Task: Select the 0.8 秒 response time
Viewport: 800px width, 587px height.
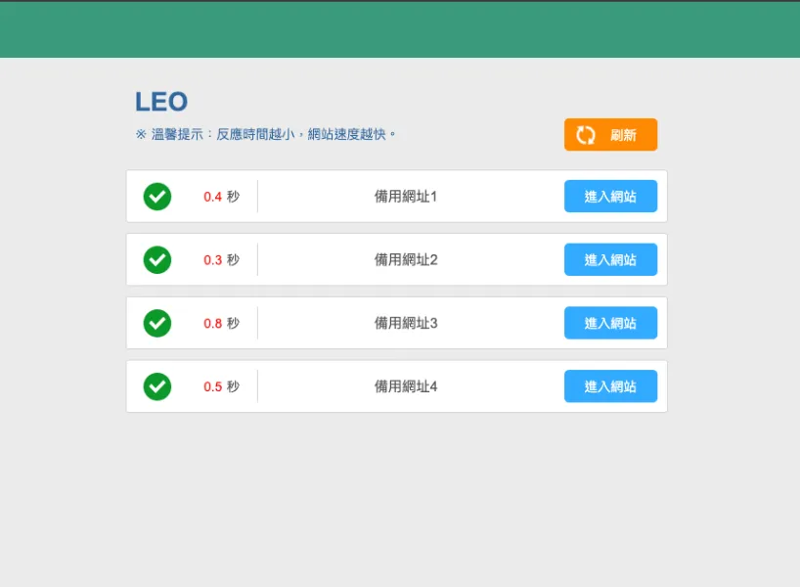Action: pyautogui.click(x=221, y=323)
